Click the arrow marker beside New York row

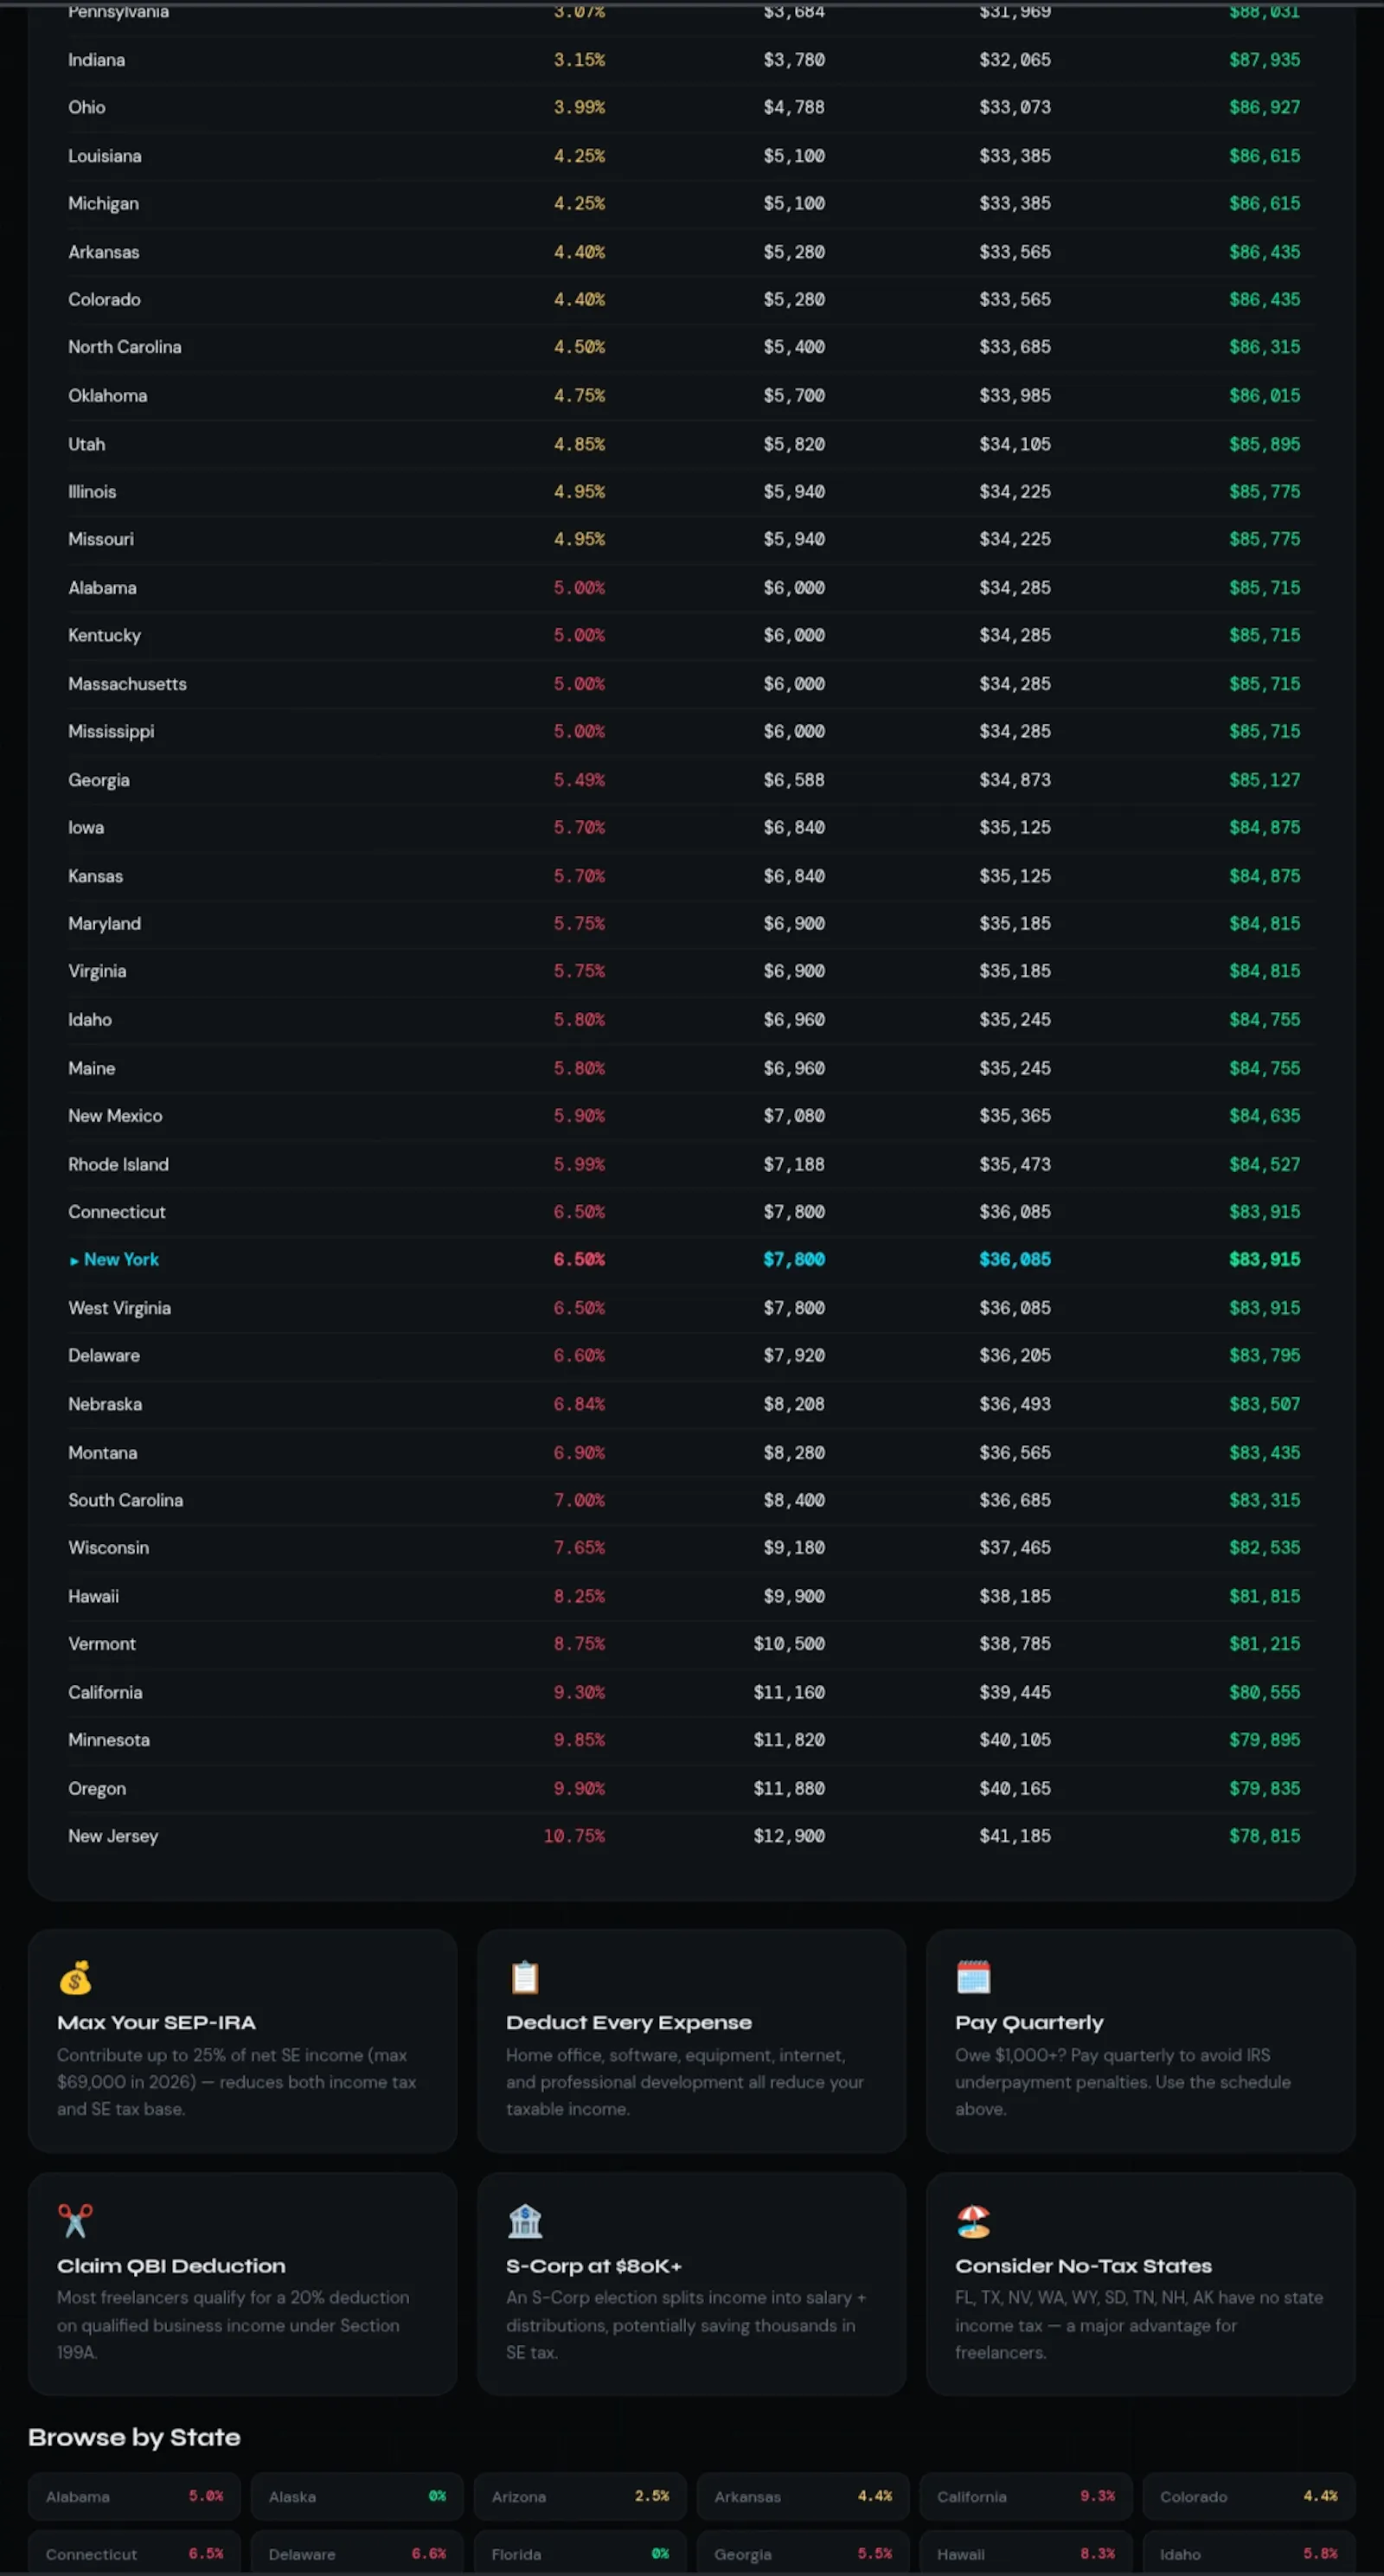tap(74, 1260)
